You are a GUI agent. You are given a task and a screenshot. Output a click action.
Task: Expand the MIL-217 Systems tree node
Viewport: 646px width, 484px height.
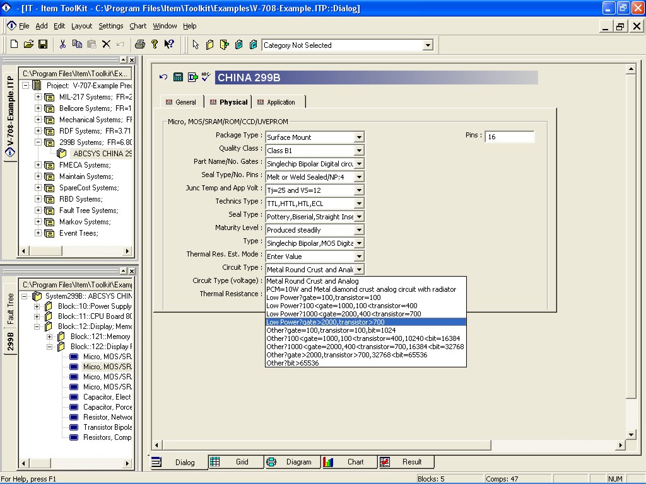[38, 97]
